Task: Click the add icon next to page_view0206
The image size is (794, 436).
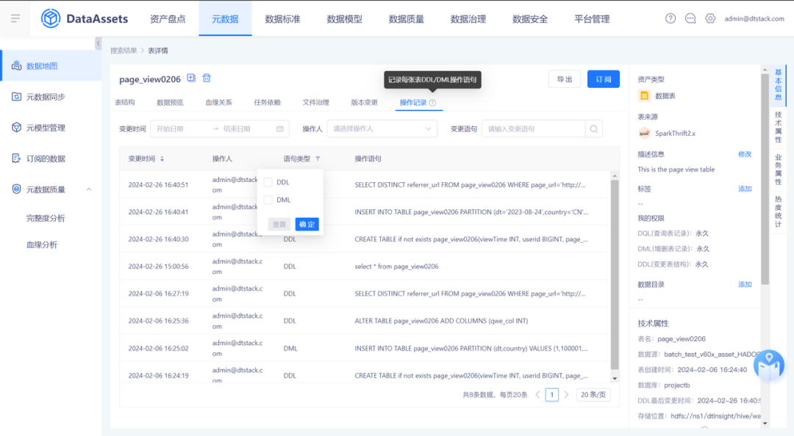Action: (191, 79)
